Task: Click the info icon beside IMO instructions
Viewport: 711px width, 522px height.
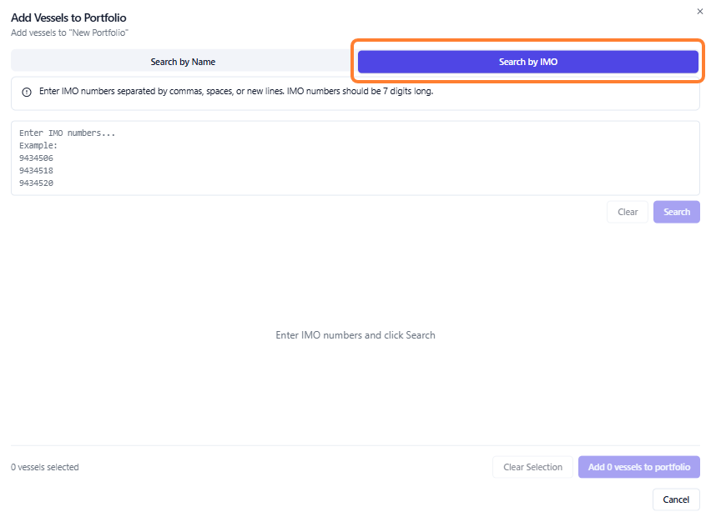Action: tap(27, 92)
